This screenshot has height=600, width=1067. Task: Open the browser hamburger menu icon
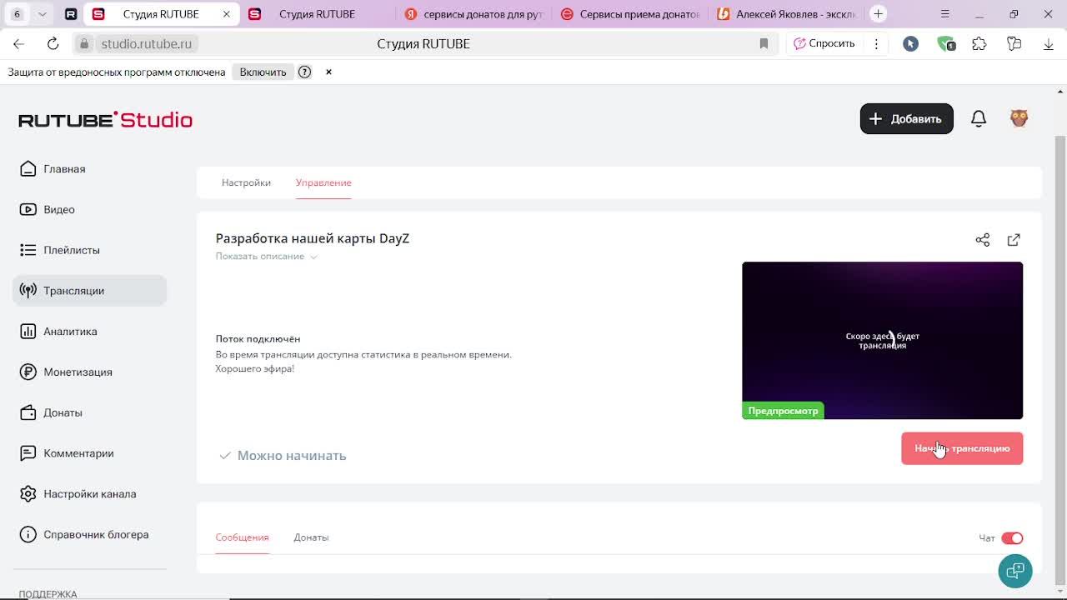(944, 14)
